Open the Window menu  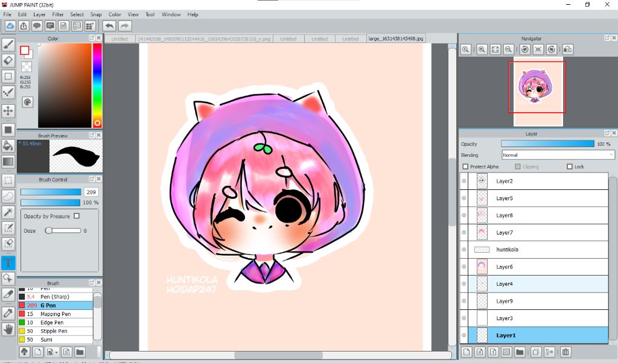point(171,14)
